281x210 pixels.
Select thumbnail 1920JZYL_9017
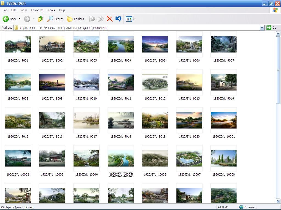click(86, 120)
